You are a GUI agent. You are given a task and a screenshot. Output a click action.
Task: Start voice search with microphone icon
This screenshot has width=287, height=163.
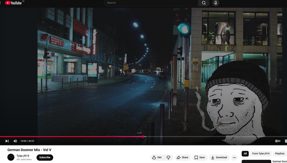[216, 3]
